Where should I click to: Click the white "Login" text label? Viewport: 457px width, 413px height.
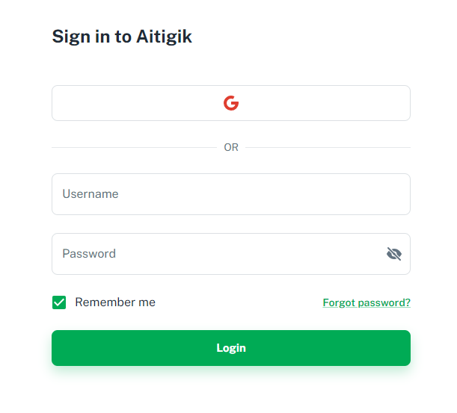coord(231,348)
